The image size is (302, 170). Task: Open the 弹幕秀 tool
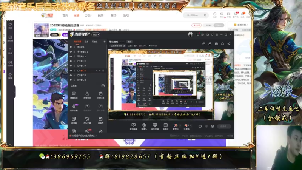click(100, 120)
